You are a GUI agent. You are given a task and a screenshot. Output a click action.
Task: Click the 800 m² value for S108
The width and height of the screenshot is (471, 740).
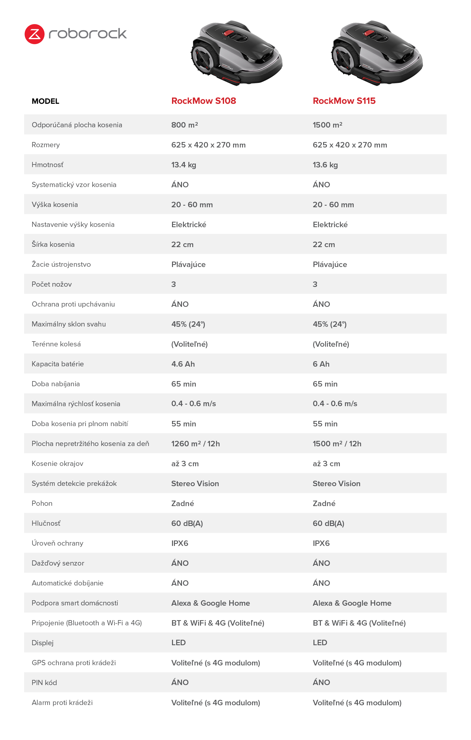185,125
